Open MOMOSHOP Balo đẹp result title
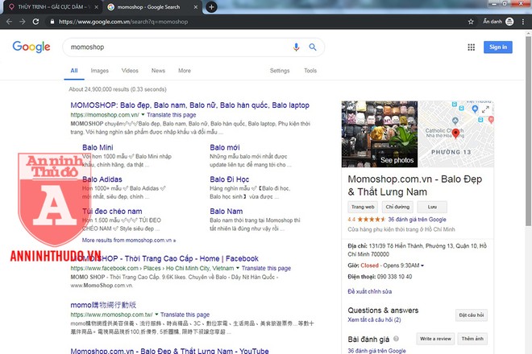532x354 pixels. point(189,105)
